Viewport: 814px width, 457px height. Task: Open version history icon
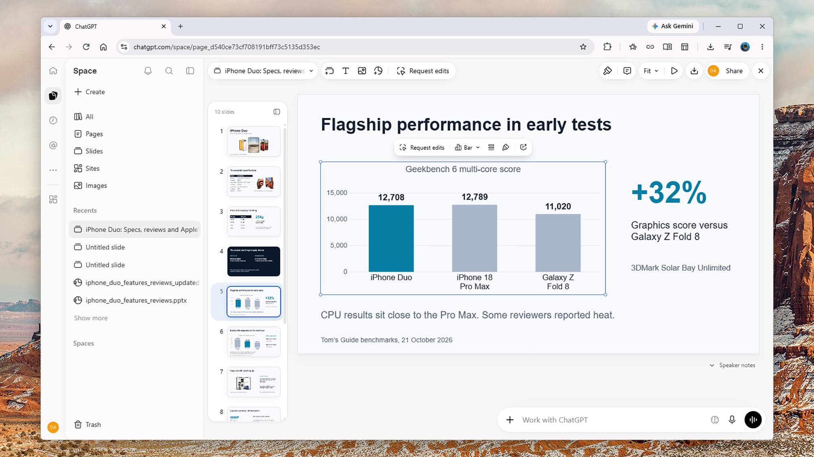tap(378, 71)
